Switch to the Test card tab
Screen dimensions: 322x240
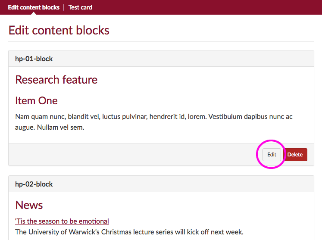[80, 7]
